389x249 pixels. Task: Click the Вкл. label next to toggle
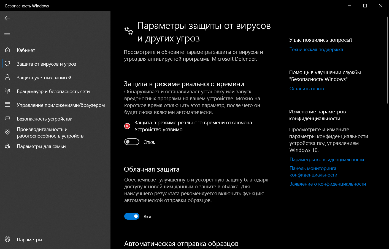[x=148, y=217]
